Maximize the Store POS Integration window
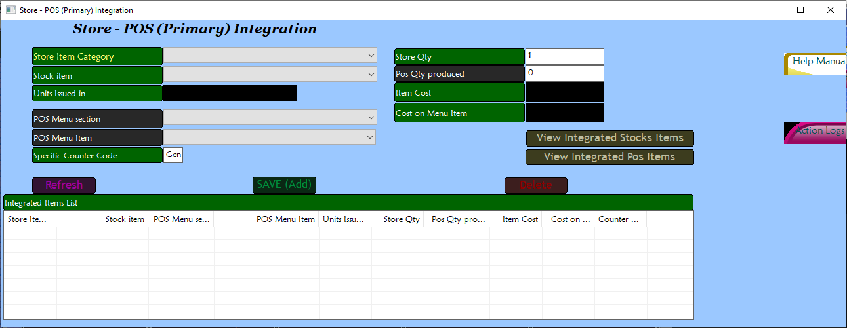Image resolution: width=847 pixels, height=328 pixels. pyautogui.click(x=800, y=10)
